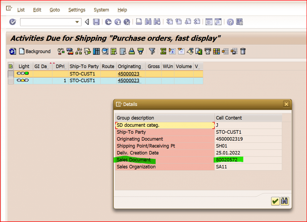Click the Enter checkmark icon in standard toolbar
The height and width of the screenshot is (222, 307).
(x=13, y=22)
